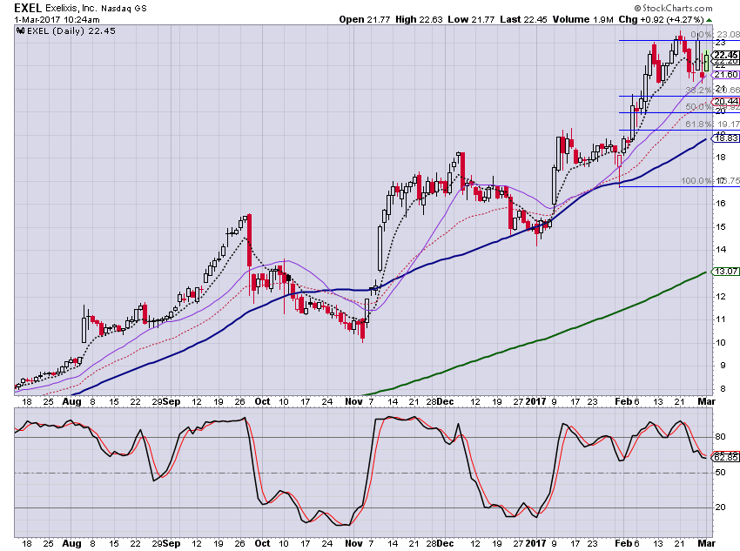This screenshot has width=740, height=551.
Task: Click the "Volume 1.9M" quote value
Action: [582, 20]
